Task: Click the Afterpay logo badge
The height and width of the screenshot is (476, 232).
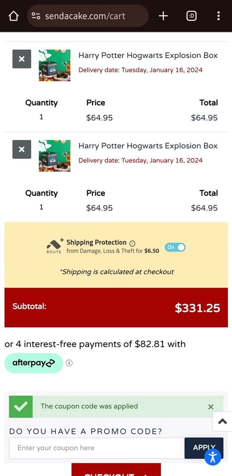Action: click(x=34, y=363)
